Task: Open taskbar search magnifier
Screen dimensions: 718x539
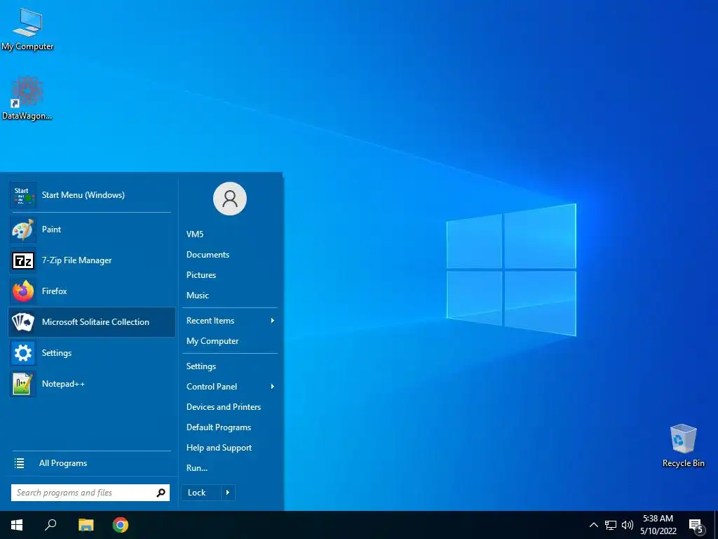Action: pos(50,525)
